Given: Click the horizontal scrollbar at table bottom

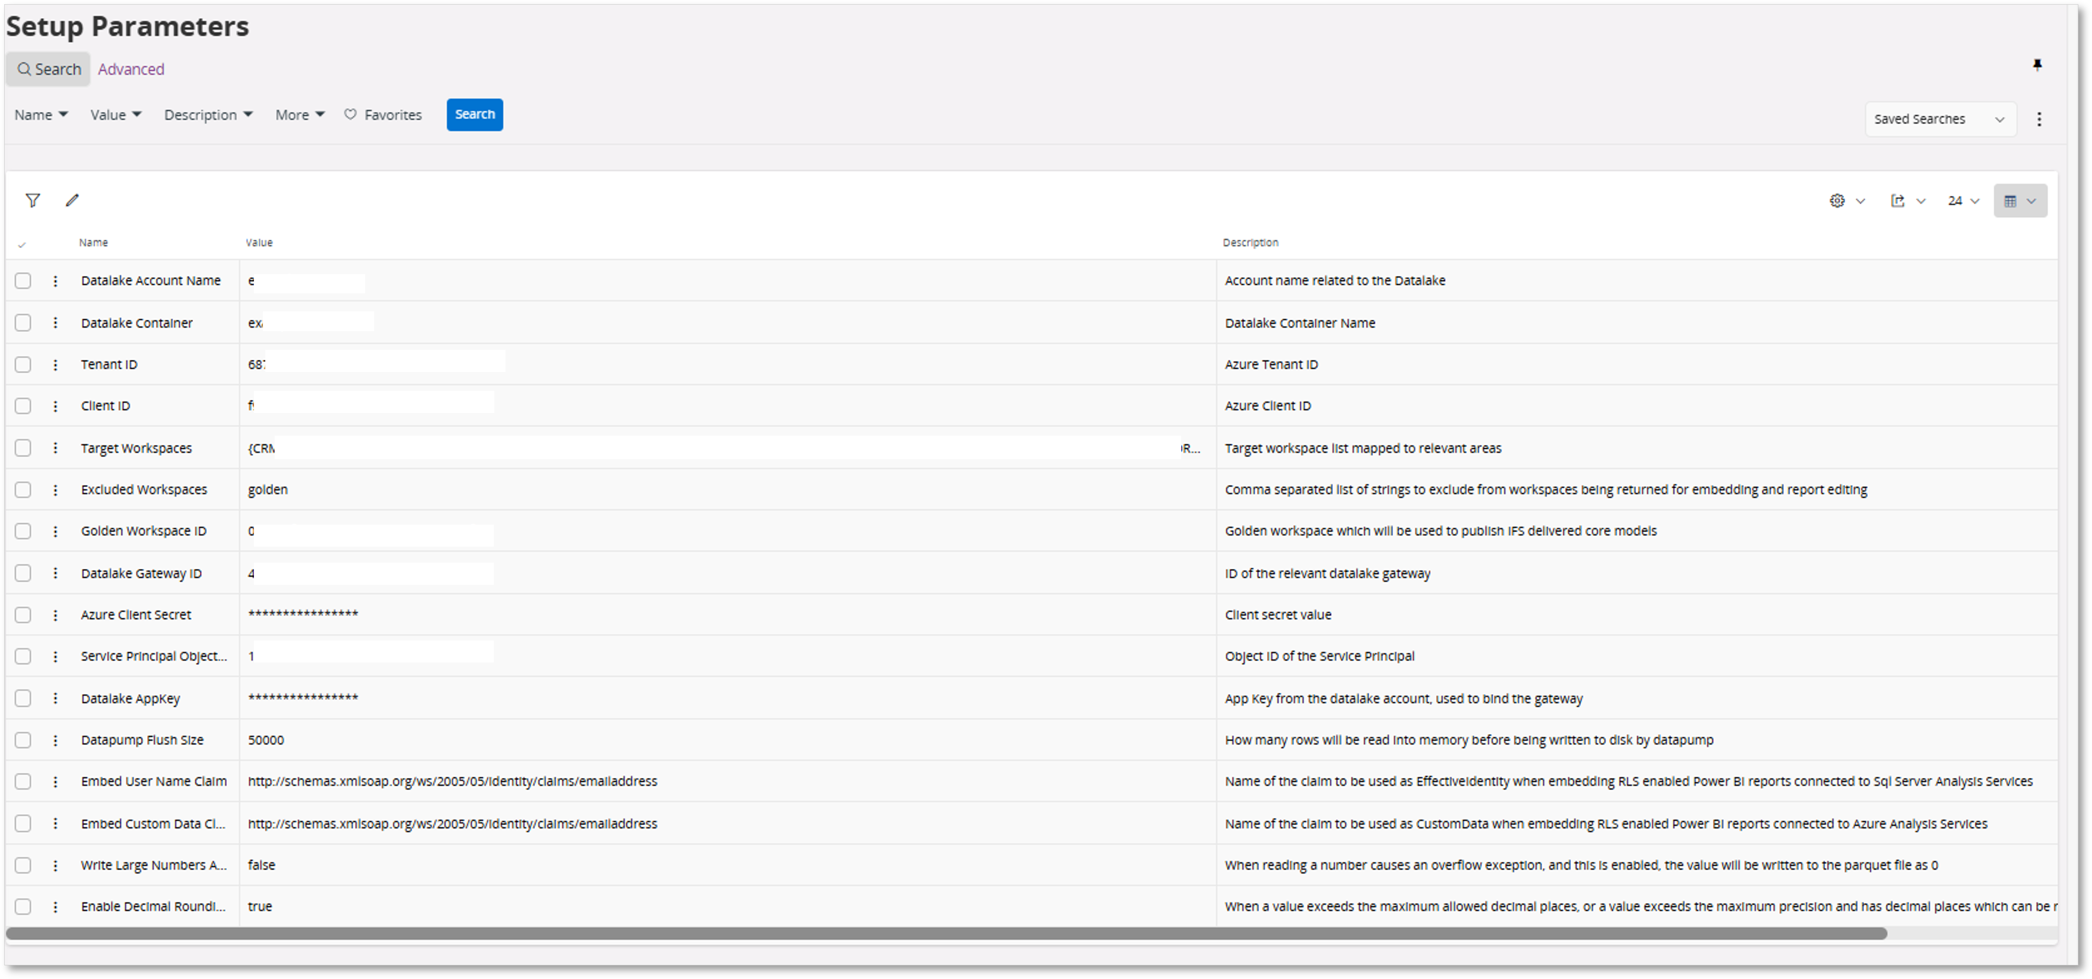Looking at the screenshot, I should pos(946,933).
